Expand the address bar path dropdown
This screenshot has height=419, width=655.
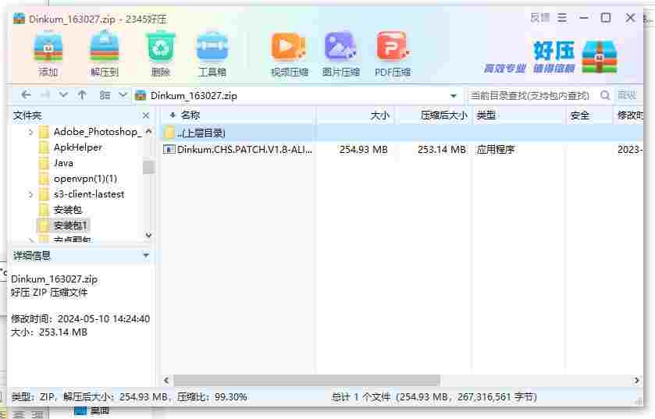pos(454,96)
